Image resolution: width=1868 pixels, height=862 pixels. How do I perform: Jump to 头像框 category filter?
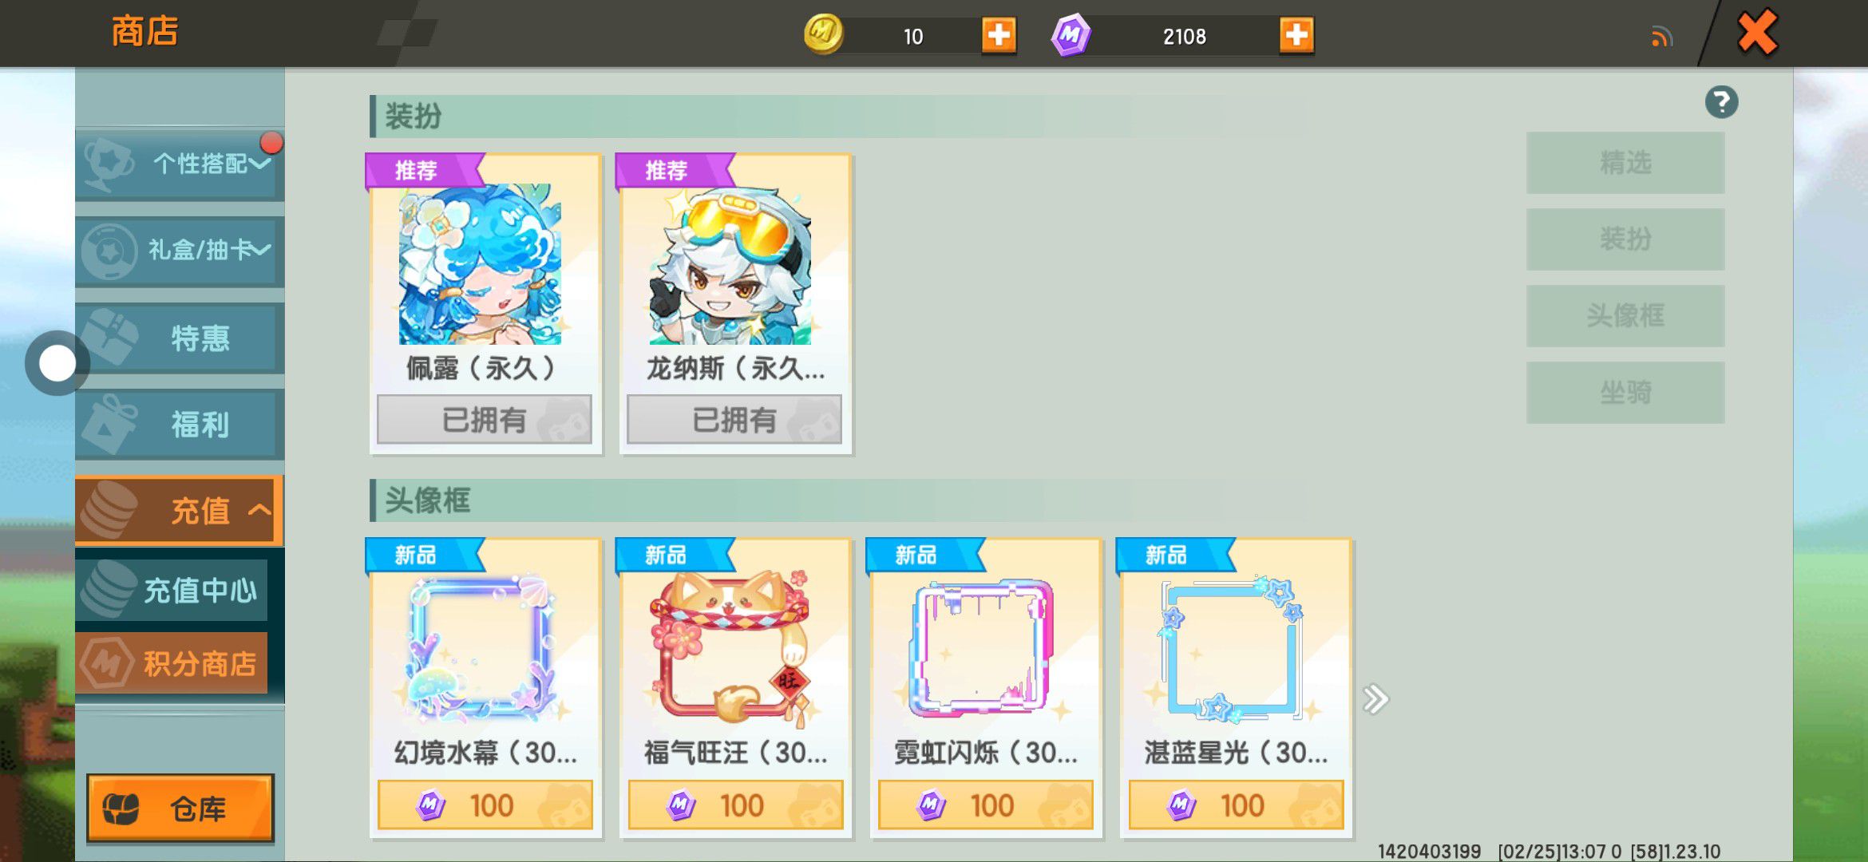click(1625, 316)
